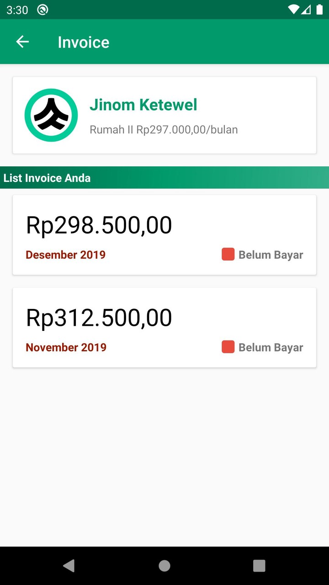This screenshot has height=585, width=329.
Task: Select the Desember 2019 label
Action: pyautogui.click(x=65, y=255)
